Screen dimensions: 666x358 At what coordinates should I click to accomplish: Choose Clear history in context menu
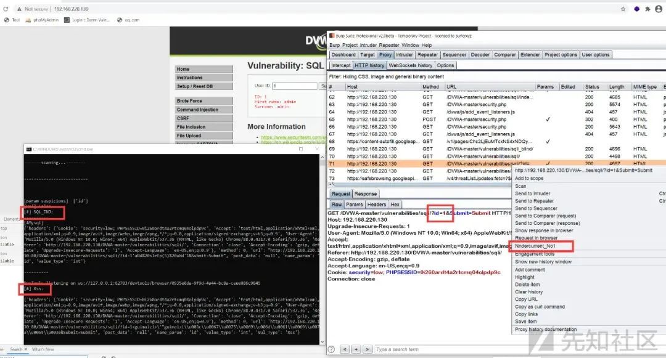pyautogui.click(x=529, y=292)
